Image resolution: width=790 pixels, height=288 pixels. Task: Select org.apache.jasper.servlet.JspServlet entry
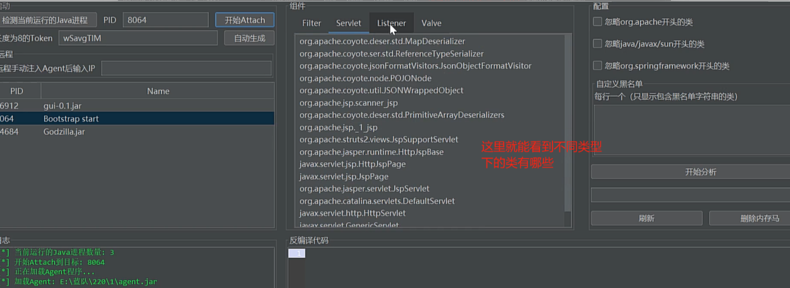point(364,188)
